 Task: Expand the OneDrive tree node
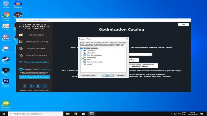[82, 51]
